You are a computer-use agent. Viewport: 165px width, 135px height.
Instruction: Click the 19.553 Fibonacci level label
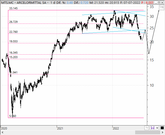(13, 41)
